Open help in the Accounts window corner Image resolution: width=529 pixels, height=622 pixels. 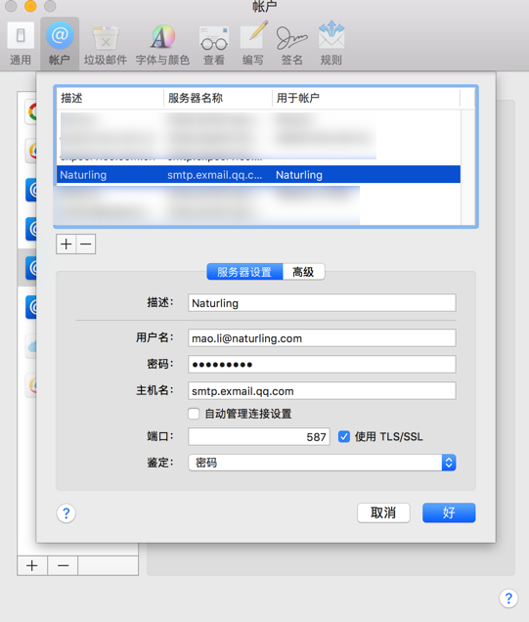pos(508,598)
